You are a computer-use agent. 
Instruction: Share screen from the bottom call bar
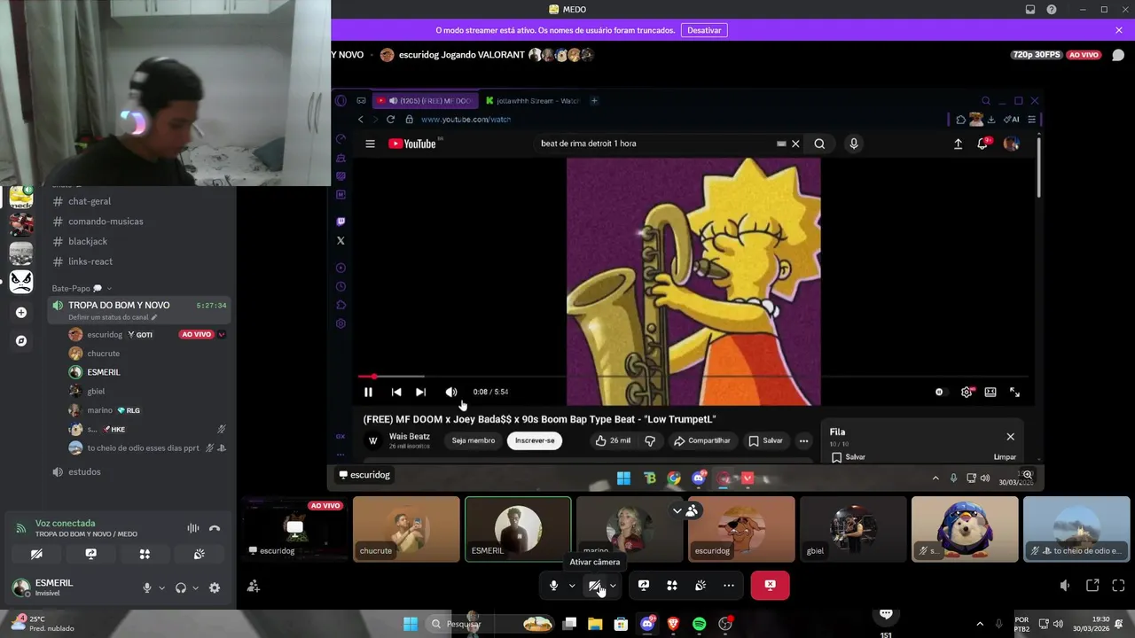click(x=644, y=586)
